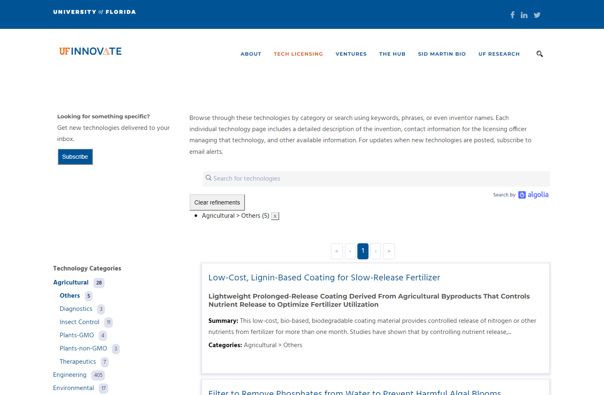Click the Algolia logo
The width and height of the screenshot is (604, 395).
coord(533,195)
